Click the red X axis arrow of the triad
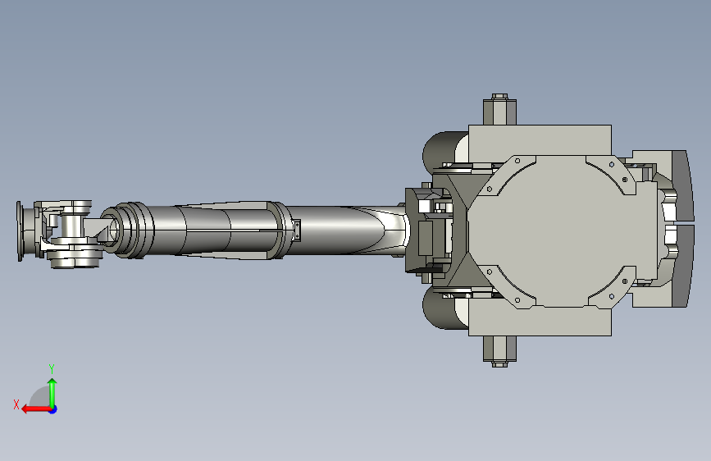This screenshot has width=711, height=461. 35,409
